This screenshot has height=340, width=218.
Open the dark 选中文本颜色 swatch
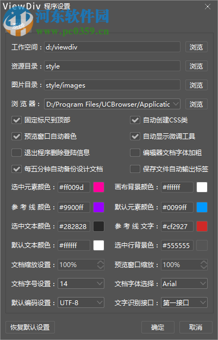[98, 226]
